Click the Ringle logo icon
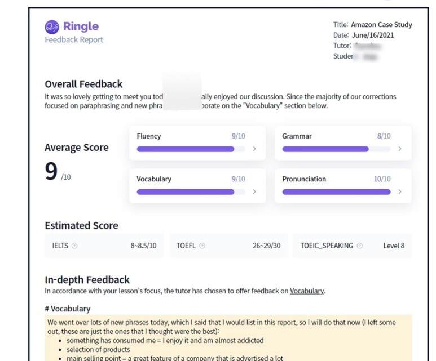The height and width of the screenshot is (361, 436). 52,27
